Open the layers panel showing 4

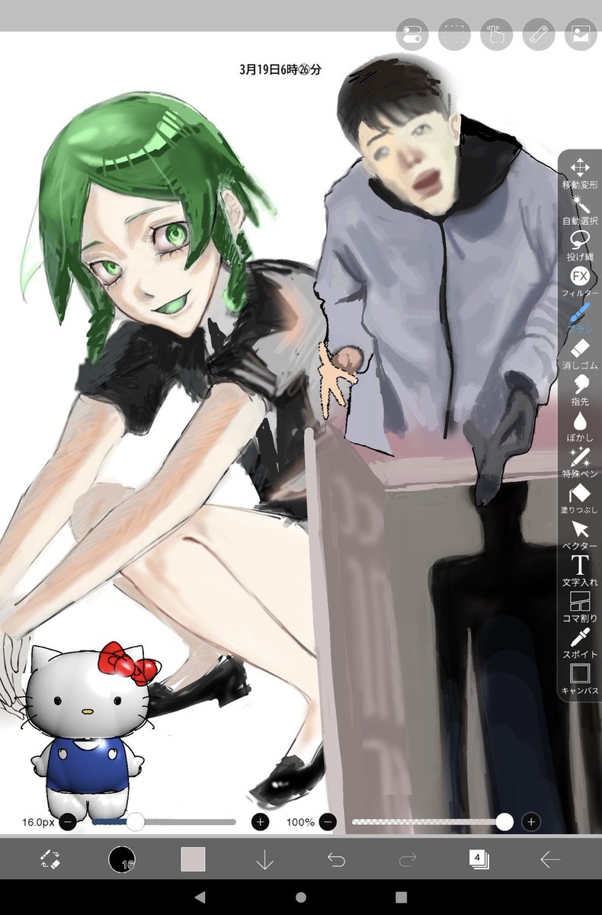tap(479, 859)
